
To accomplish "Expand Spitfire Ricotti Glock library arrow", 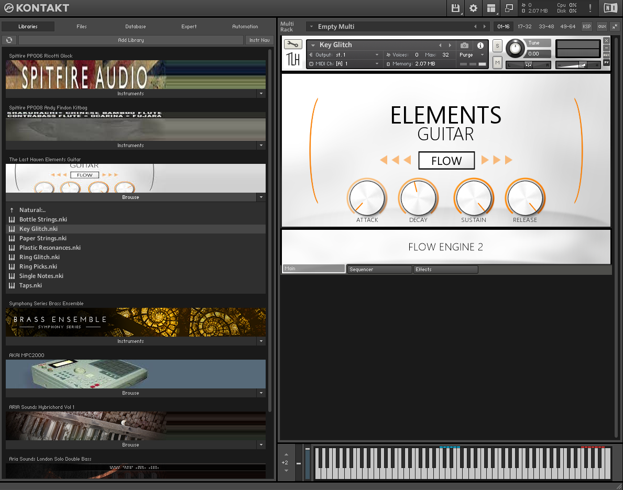I will click(261, 94).
